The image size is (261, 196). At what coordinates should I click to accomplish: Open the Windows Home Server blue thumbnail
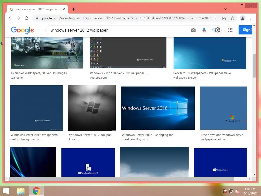[x=210, y=53]
